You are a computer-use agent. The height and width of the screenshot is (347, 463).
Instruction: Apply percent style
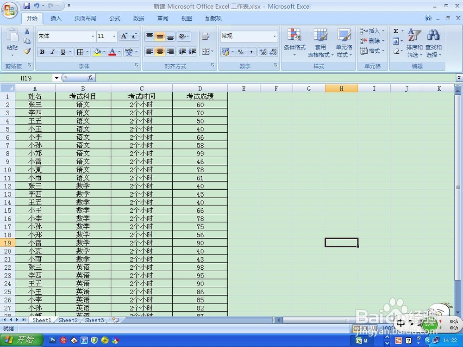(241, 52)
